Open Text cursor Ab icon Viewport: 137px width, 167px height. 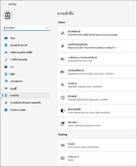click(62, 72)
